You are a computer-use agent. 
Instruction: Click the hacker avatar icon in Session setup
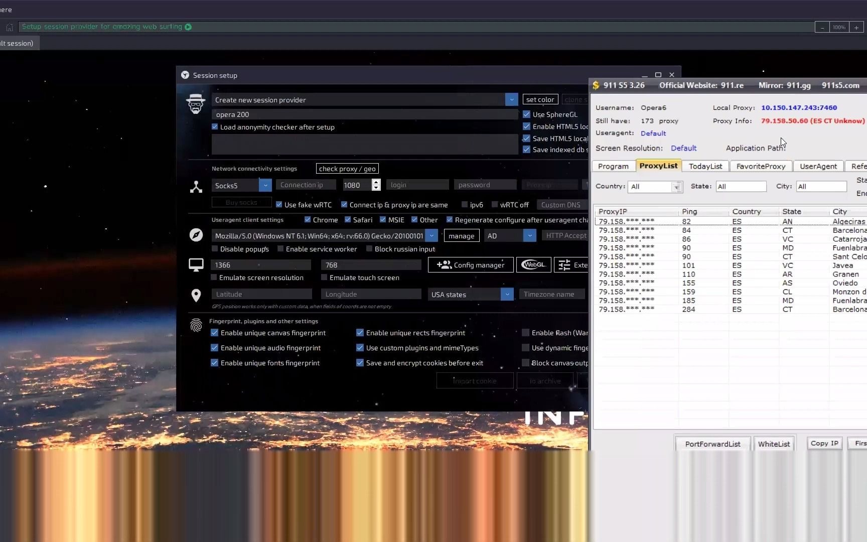(196, 104)
